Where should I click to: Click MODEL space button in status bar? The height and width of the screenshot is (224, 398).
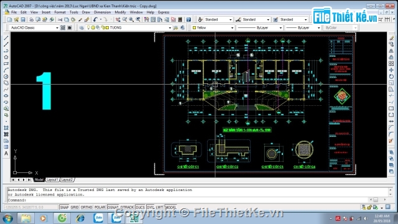click(171, 207)
